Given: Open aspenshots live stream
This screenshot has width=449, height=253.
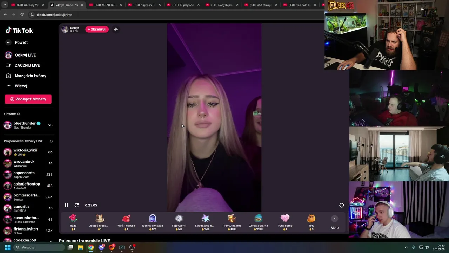Looking at the screenshot, I should coord(28,175).
